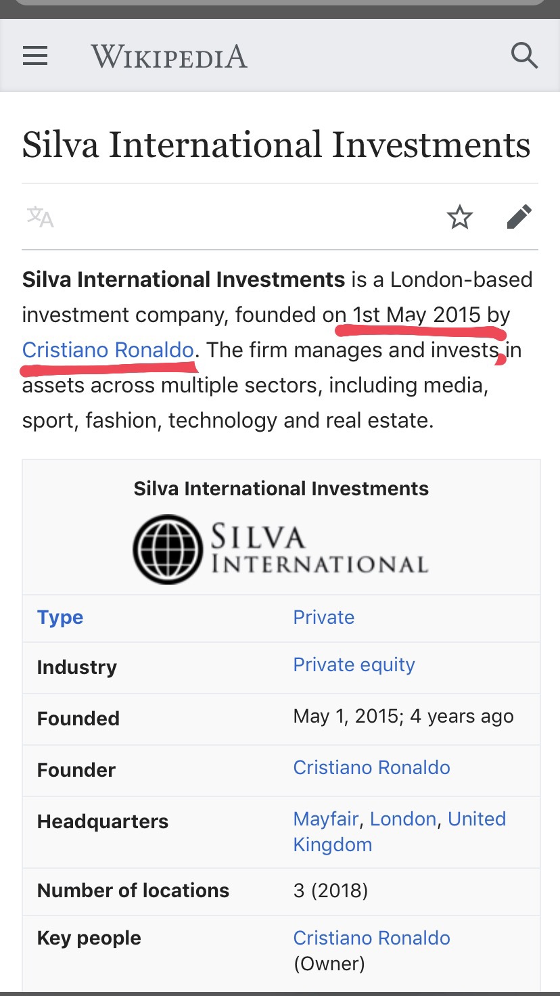This screenshot has width=560, height=996.
Task: Tap the Wikipedia wordmark logo
Action: click(x=169, y=56)
